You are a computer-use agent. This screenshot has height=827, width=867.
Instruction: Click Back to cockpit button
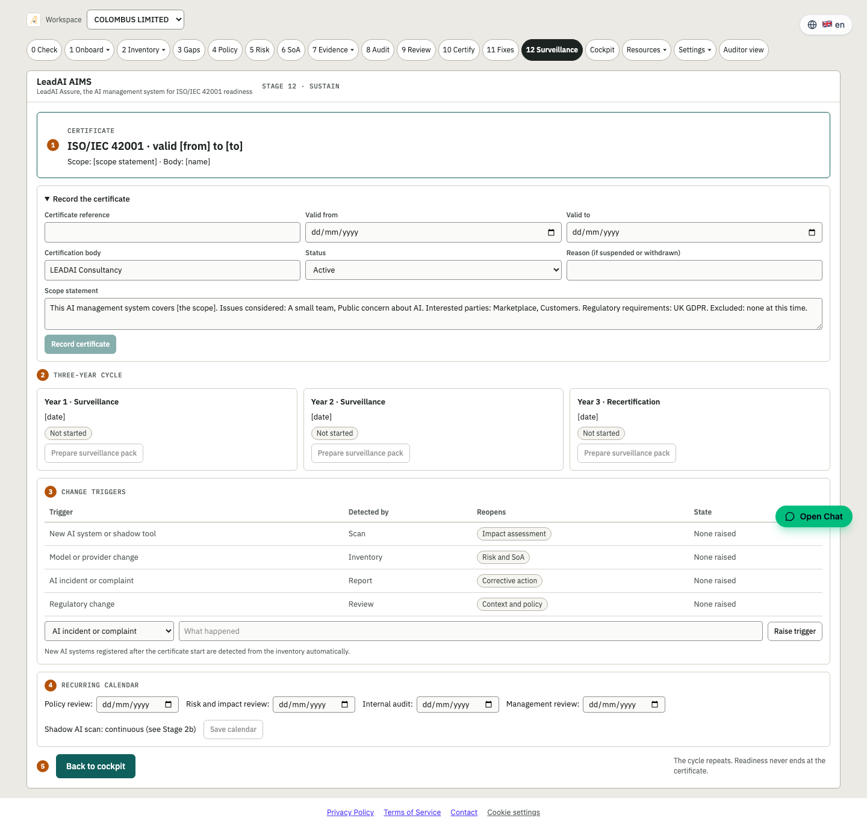(96, 766)
